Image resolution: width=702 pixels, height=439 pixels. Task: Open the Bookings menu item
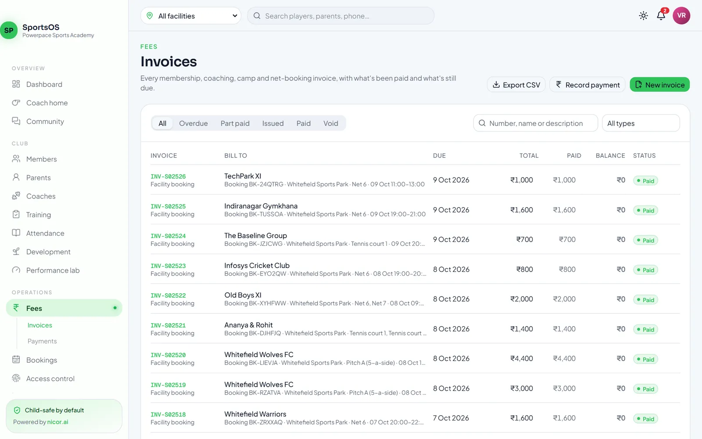coord(64,360)
